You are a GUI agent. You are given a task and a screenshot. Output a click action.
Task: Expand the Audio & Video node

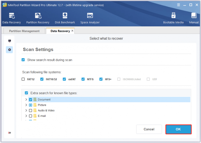[x=26, y=110]
